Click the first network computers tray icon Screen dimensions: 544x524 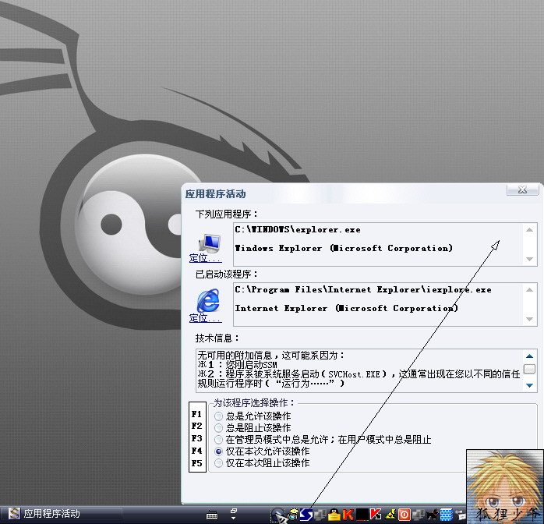click(320, 515)
